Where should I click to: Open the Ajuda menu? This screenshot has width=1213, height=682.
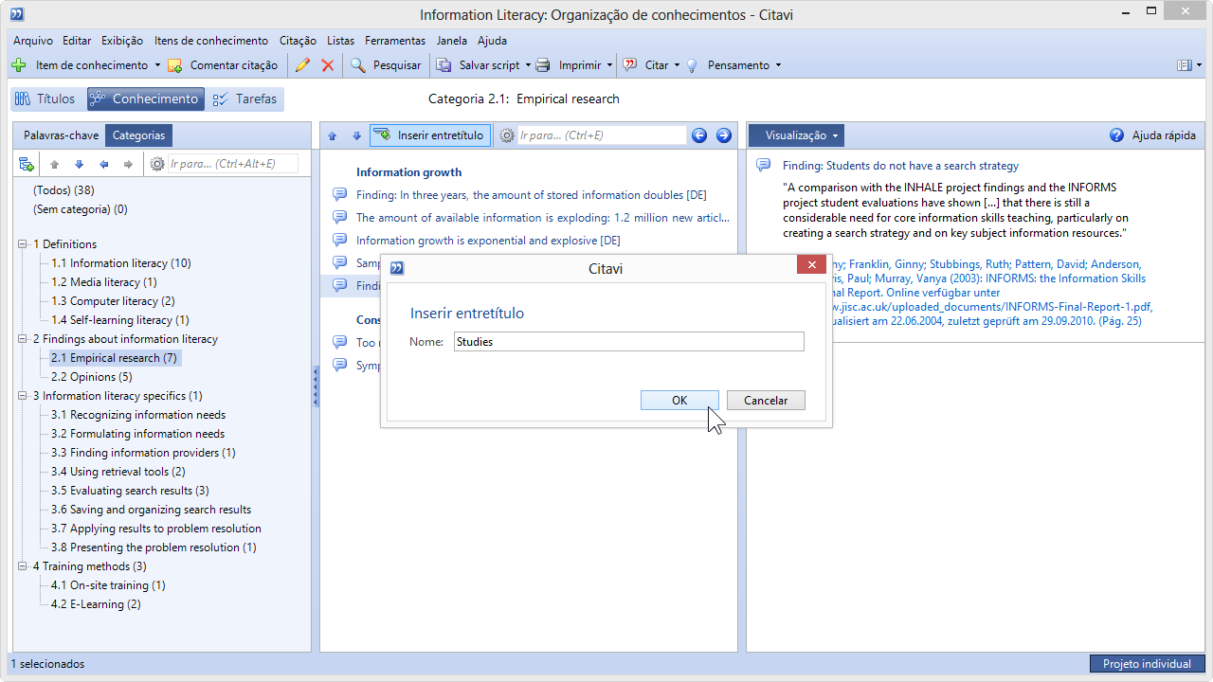click(x=492, y=41)
